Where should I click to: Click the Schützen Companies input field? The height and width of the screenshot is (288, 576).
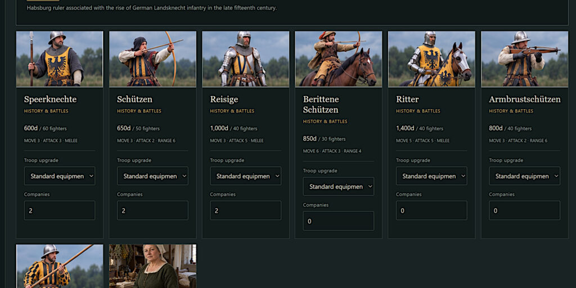click(152, 210)
